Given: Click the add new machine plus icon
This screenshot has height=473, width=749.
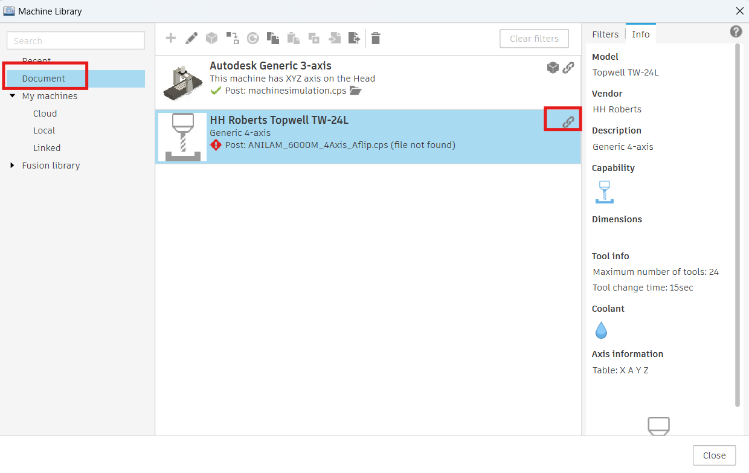Looking at the screenshot, I should pos(171,38).
